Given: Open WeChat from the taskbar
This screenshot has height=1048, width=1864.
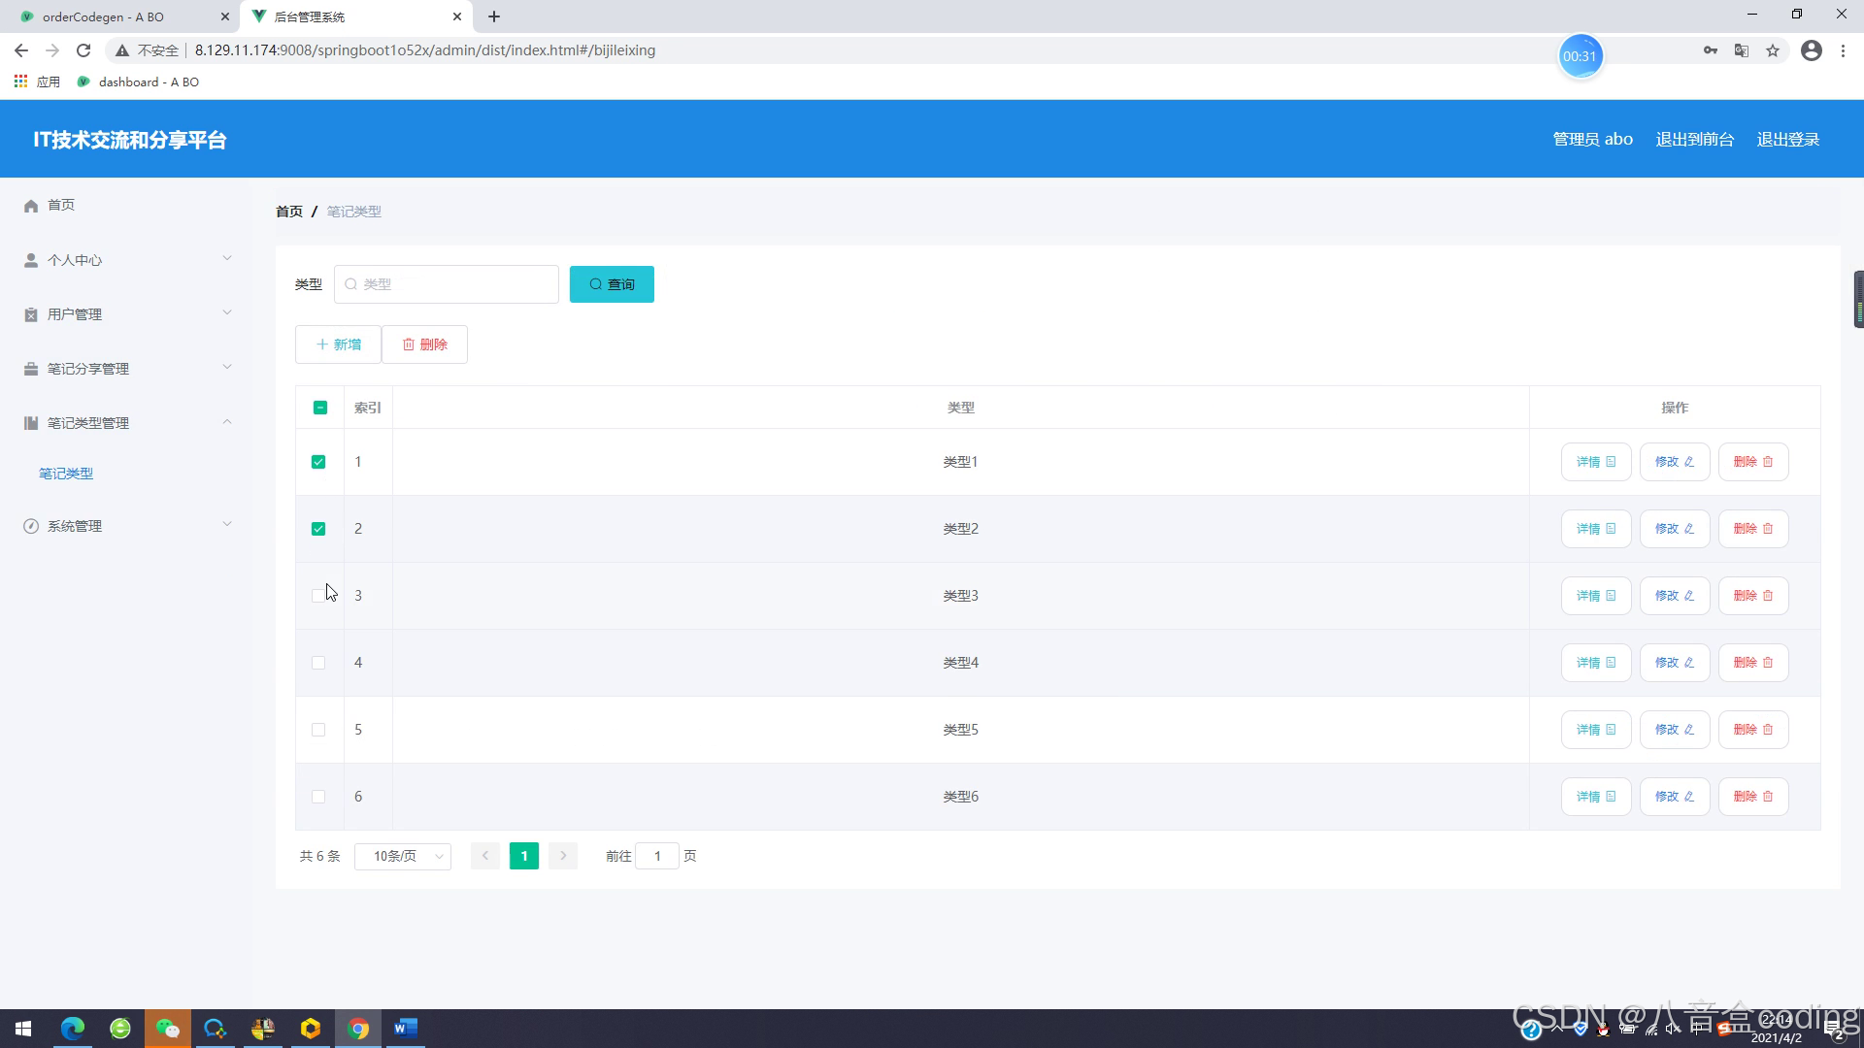Looking at the screenshot, I should pos(168,1029).
